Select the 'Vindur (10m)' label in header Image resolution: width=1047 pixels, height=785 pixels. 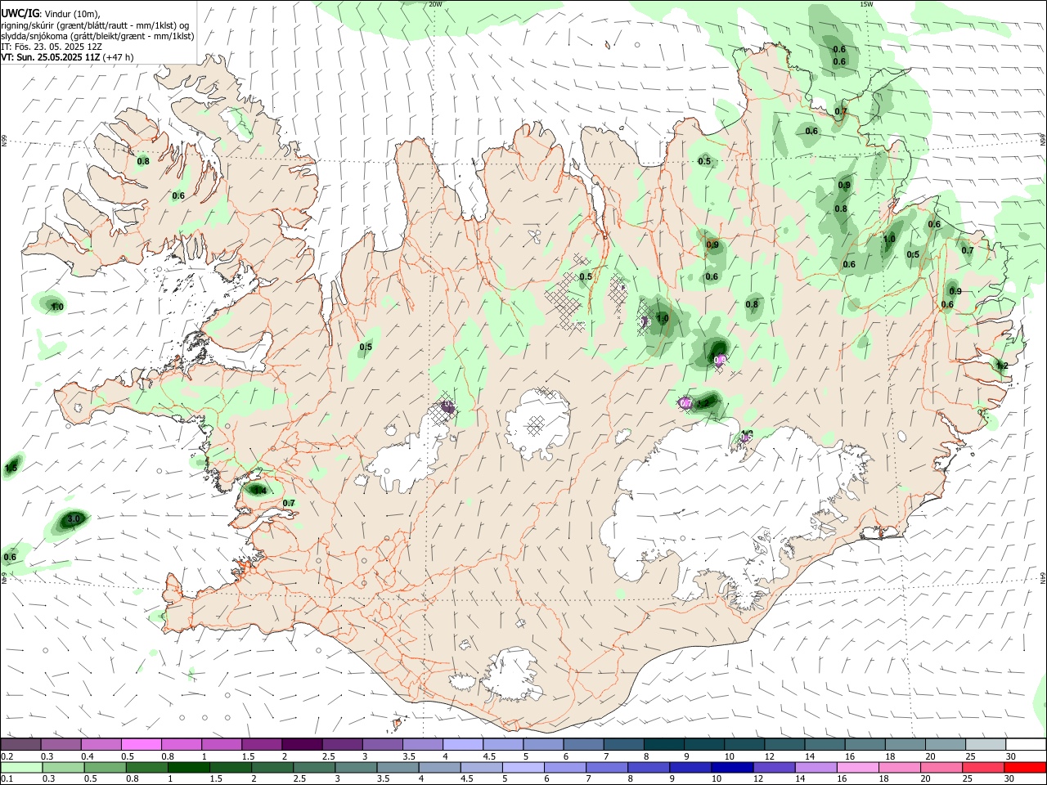click(71, 14)
